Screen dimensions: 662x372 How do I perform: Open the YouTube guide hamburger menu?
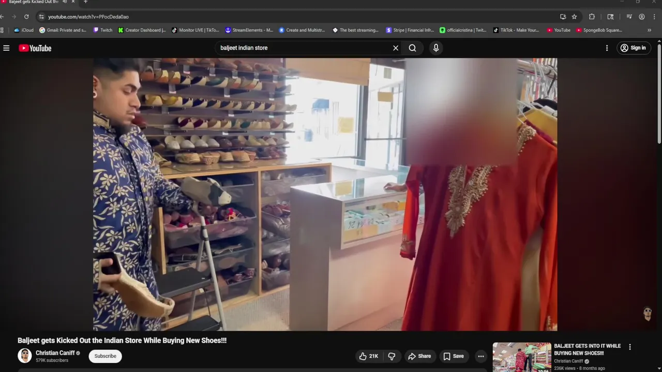6,48
